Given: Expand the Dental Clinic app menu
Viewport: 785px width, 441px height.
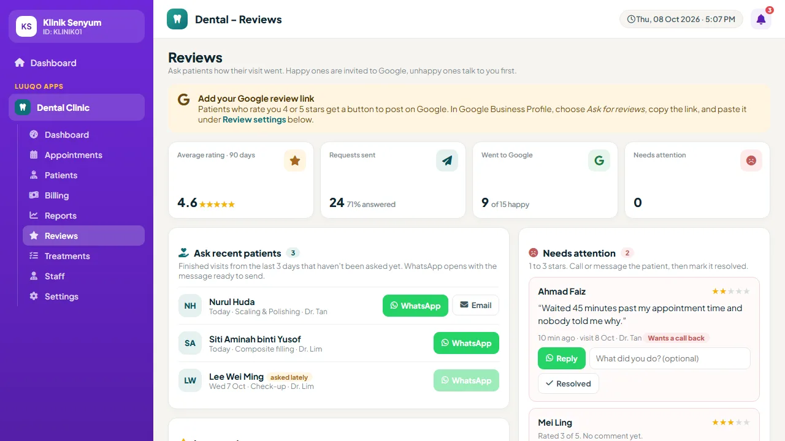Looking at the screenshot, I should (x=77, y=107).
